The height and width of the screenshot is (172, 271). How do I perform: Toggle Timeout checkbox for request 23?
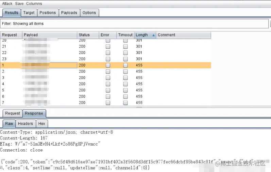[x=125, y=59]
